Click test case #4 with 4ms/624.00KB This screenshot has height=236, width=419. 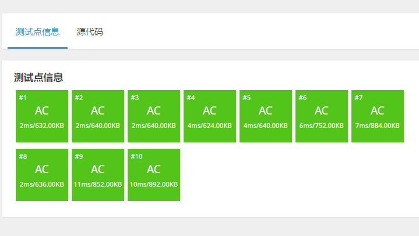[210, 116]
